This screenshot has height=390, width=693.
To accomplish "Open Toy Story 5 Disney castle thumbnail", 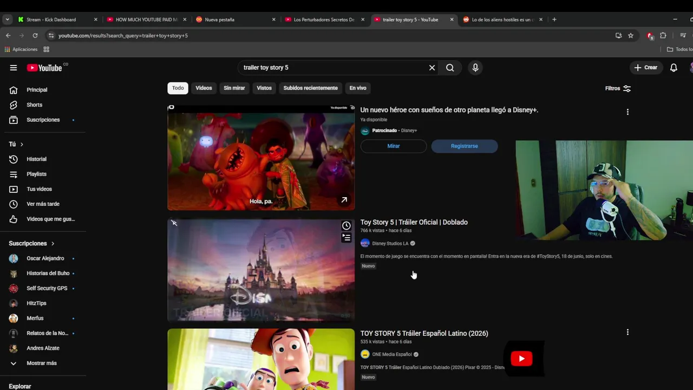I will click(x=261, y=270).
